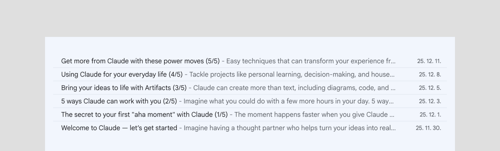Image resolution: width=500 pixels, height=151 pixels.
Task: Click the "Tackle projects like personal learning" snippet
Action: coord(292,74)
